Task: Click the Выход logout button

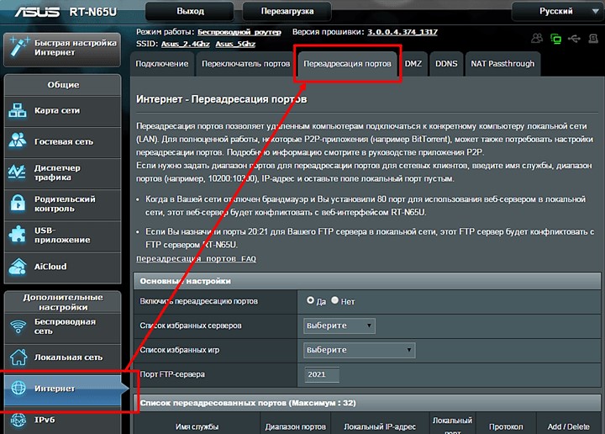Action: point(190,11)
